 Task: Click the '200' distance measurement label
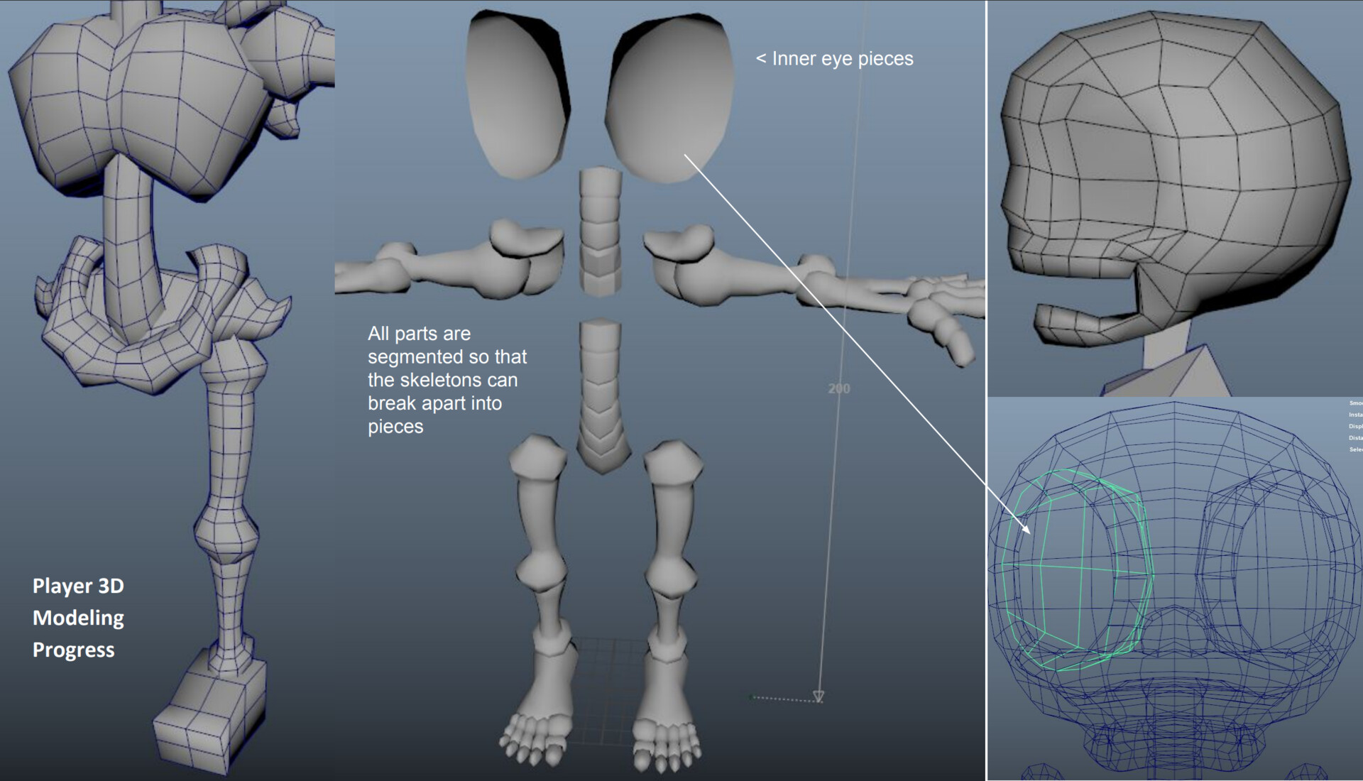point(838,388)
